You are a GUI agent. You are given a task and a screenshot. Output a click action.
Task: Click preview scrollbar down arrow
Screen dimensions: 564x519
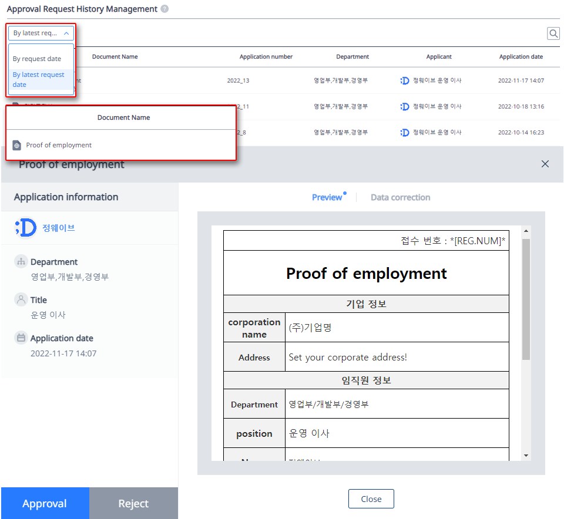(x=526, y=456)
